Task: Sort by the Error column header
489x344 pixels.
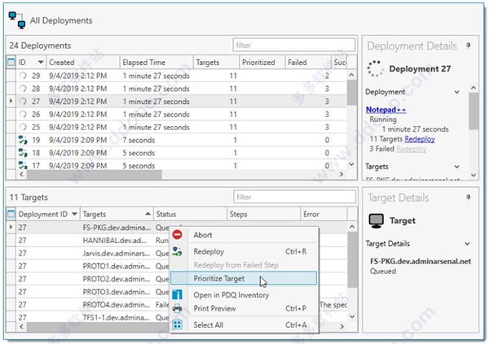Action: tap(324, 214)
